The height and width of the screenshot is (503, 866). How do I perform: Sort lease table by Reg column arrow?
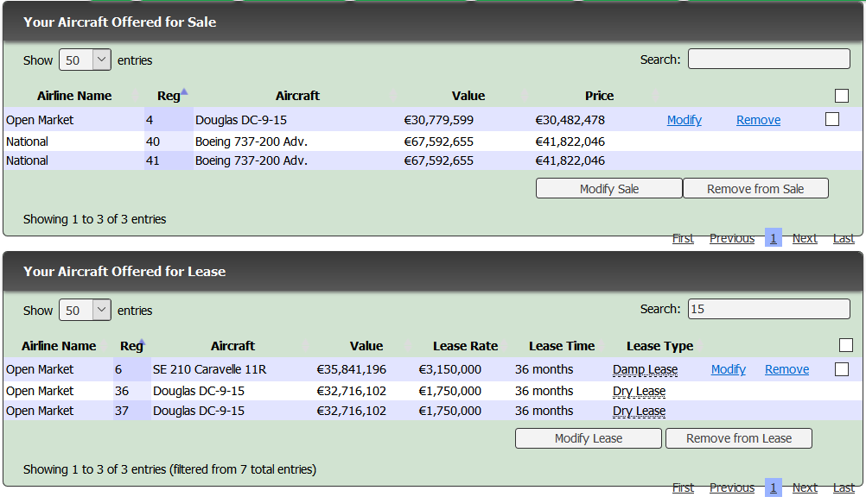142,343
